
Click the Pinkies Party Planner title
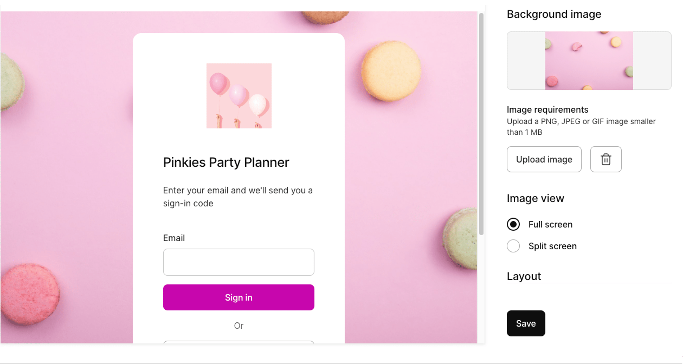pos(226,162)
